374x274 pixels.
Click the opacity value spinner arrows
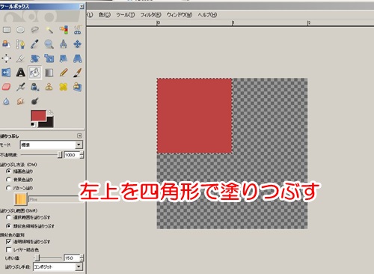82,155
